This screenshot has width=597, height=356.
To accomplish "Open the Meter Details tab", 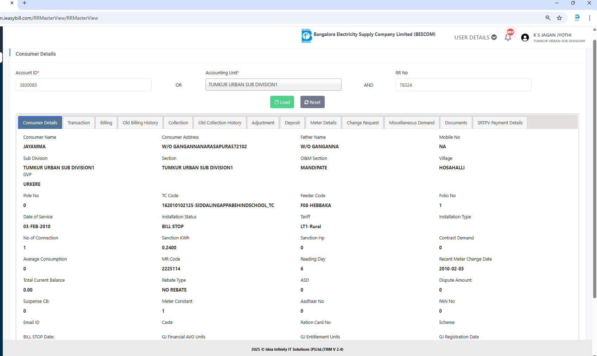I will [323, 123].
